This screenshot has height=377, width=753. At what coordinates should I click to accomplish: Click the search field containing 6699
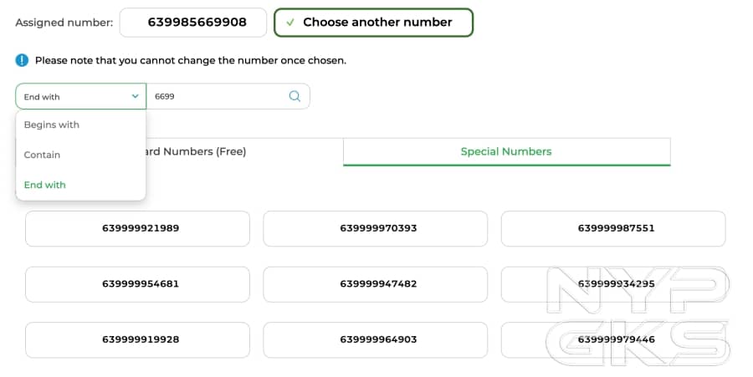[218, 96]
